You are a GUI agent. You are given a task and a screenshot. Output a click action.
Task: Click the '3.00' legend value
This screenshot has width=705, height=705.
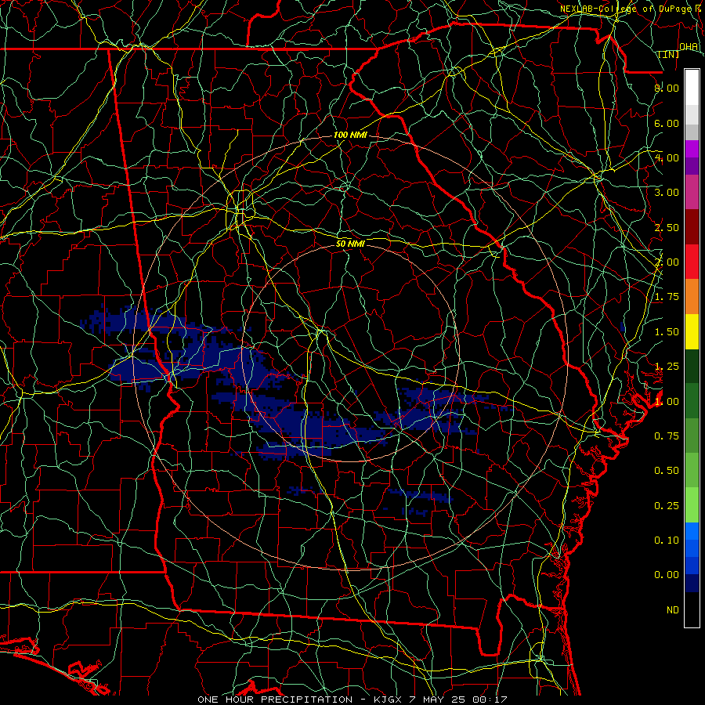(667, 193)
